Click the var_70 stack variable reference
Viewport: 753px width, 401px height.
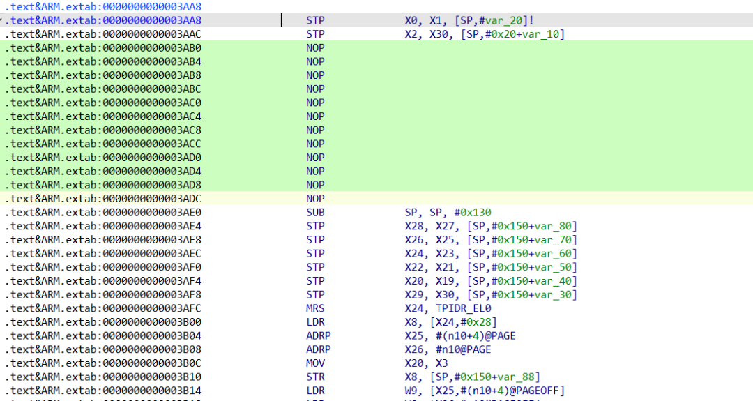[552, 240]
